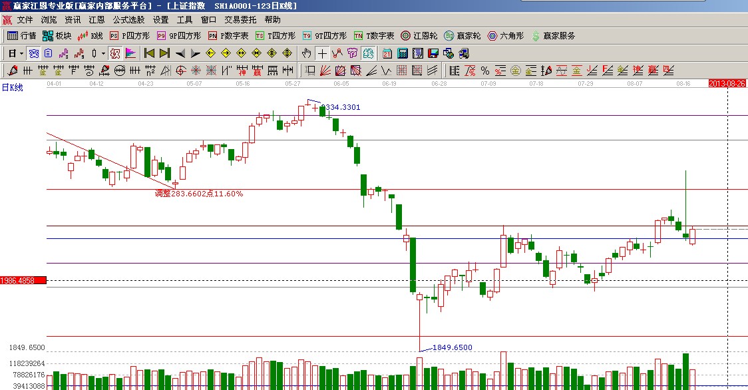Open the 公式选股 menu
Viewport: 748px width, 390px height.
point(128,20)
